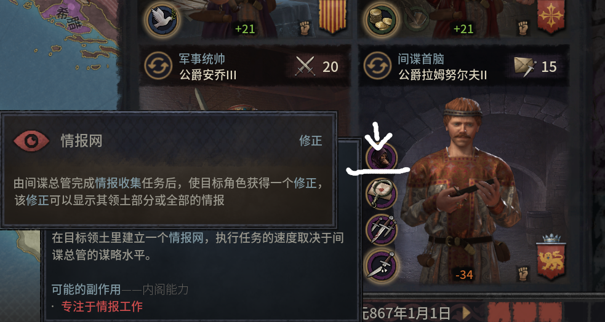Image resolution: width=605 pixels, height=322 pixels.
Task: Swap the 间谍首脑 councillor with cycle button
Action: (377, 66)
